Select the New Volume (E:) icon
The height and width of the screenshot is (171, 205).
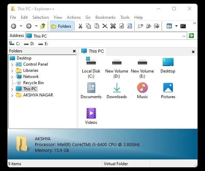[142, 68]
